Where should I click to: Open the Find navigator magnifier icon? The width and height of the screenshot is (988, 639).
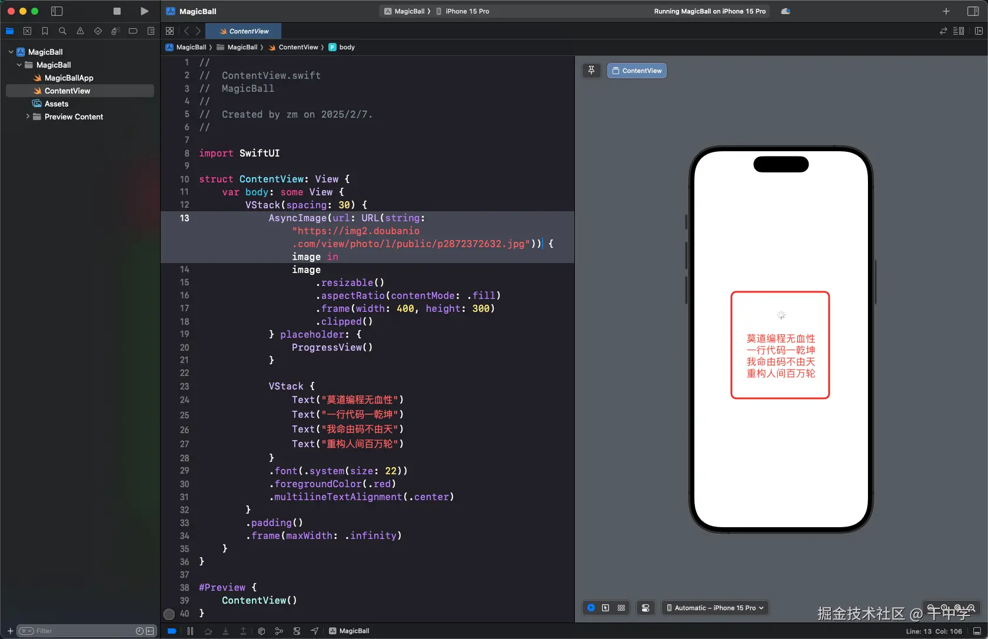tap(62, 31)
